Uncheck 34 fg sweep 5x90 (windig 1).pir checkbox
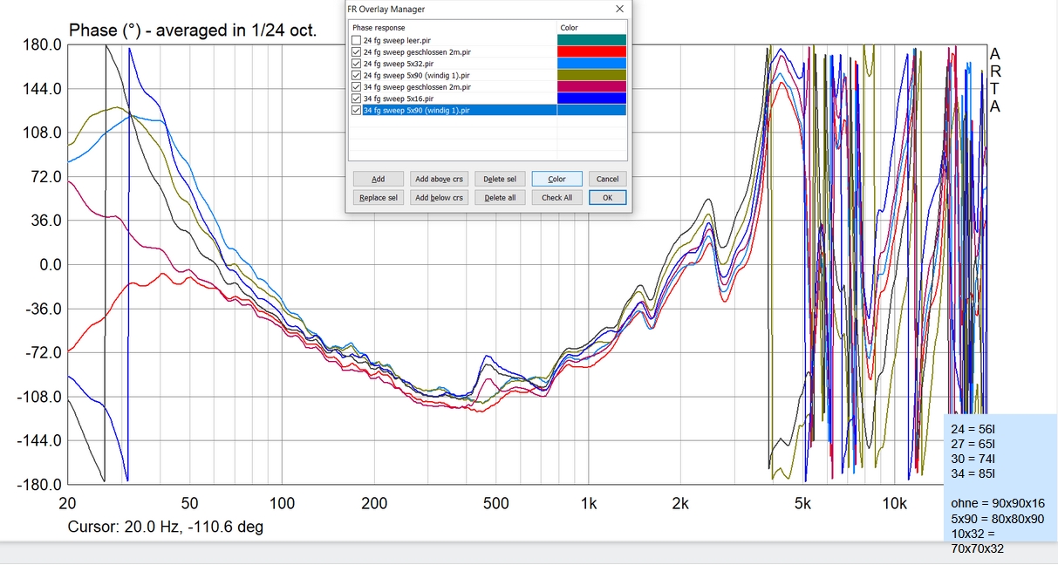Image resolution: width=1058 pixels, height=565 pixels. 356,110
